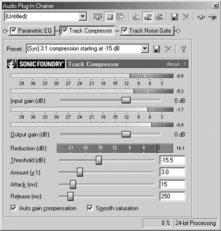This screenshot has height=231, width=221.
Task: Click the About link in the banner
Action: click(173, 64)
